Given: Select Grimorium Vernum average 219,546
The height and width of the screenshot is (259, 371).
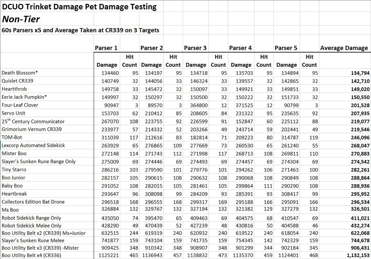Looking at the screenshot, I should (360, 129).
